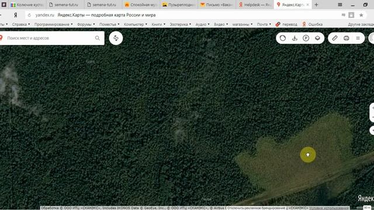Open a new browser tab

pyautogui.click(x=316, y=5)
